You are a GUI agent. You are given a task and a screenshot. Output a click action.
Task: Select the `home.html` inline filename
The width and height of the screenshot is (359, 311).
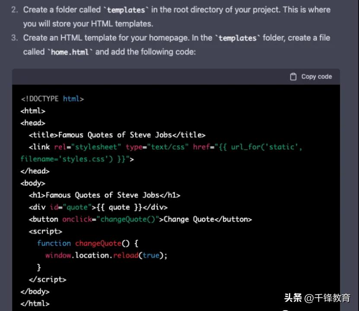click(x=70, y=52)
